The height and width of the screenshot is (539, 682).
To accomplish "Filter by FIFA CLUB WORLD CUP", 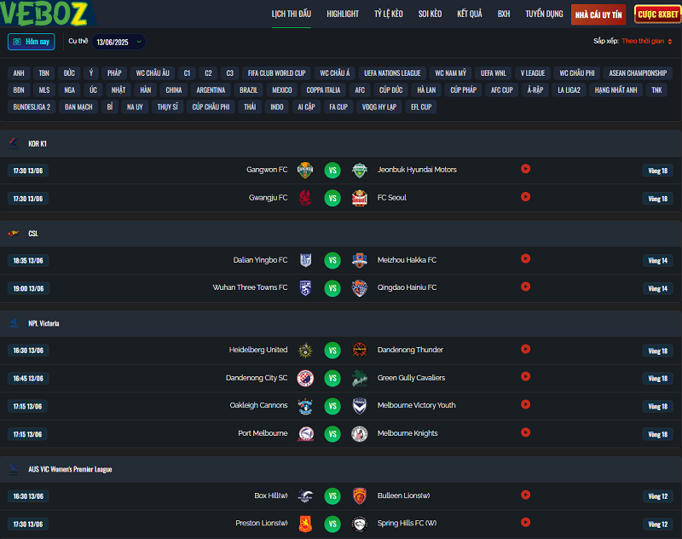I will tap(276, 73).
